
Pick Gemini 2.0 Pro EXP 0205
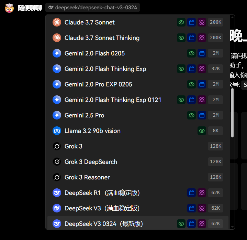138,84
